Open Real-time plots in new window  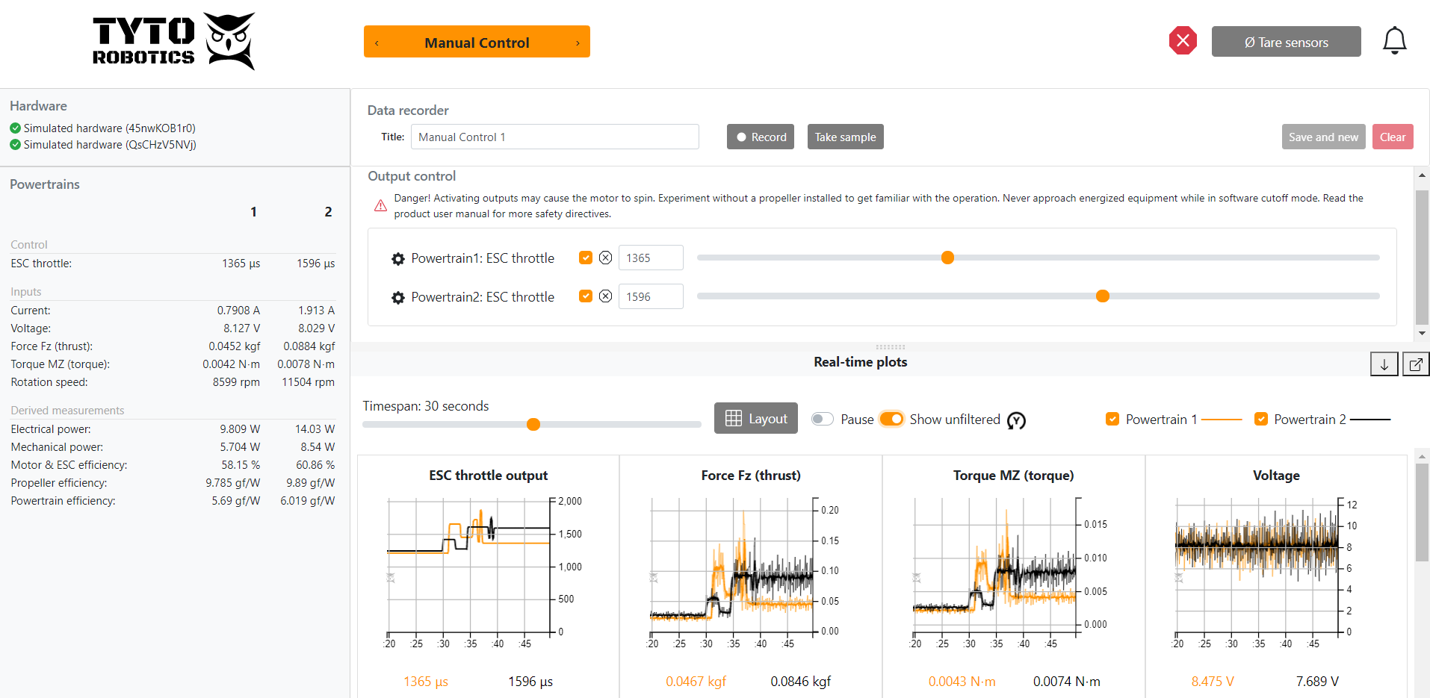1415,364
